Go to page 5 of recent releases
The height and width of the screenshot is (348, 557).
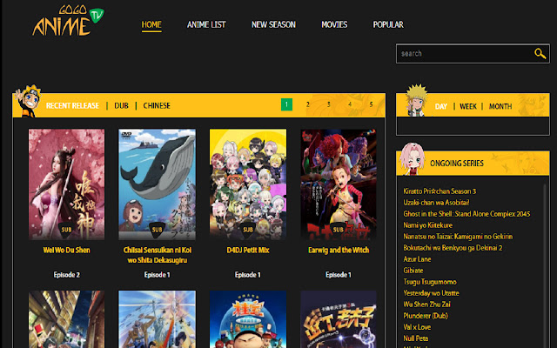point(371,104)
